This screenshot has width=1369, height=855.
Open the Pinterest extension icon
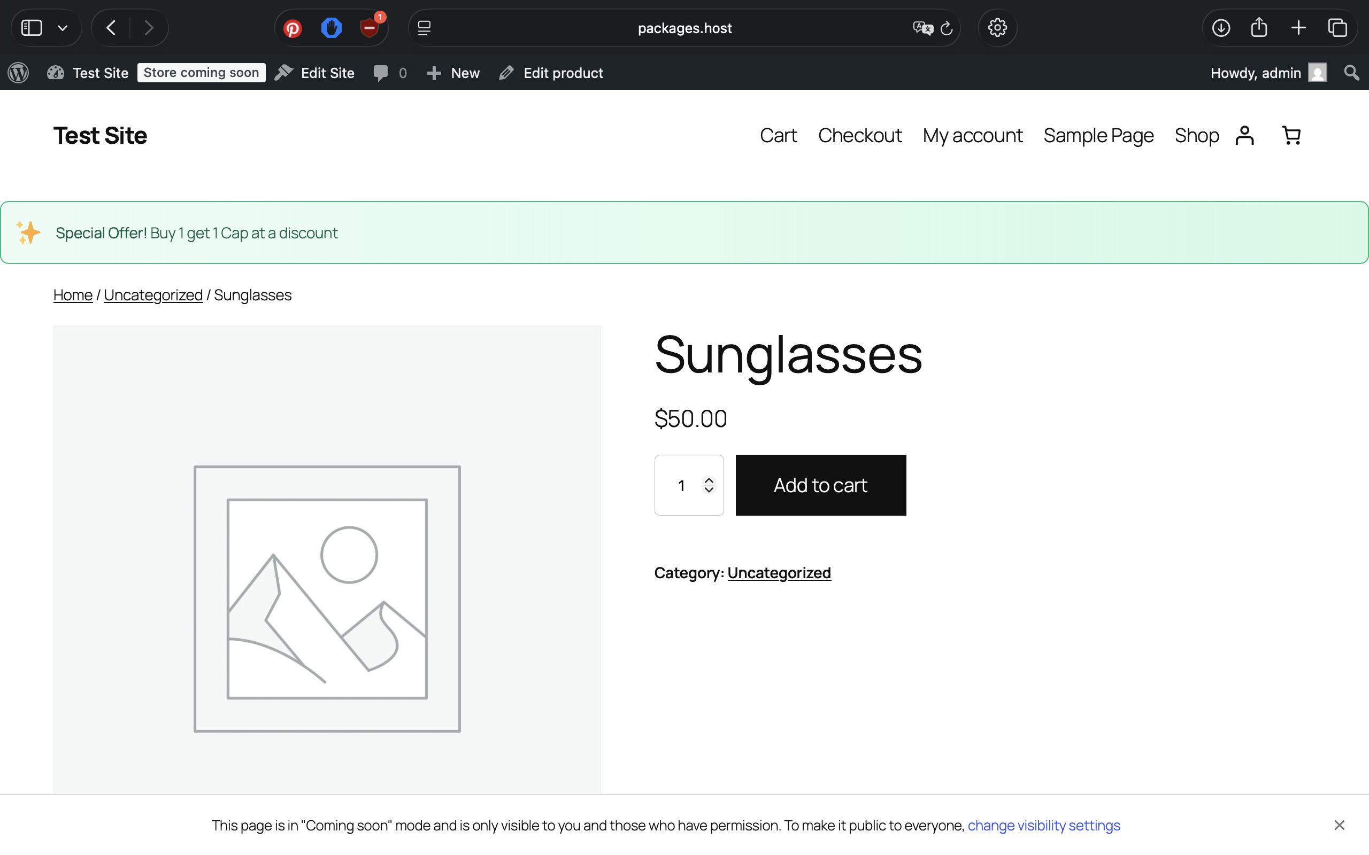[293, 28]
